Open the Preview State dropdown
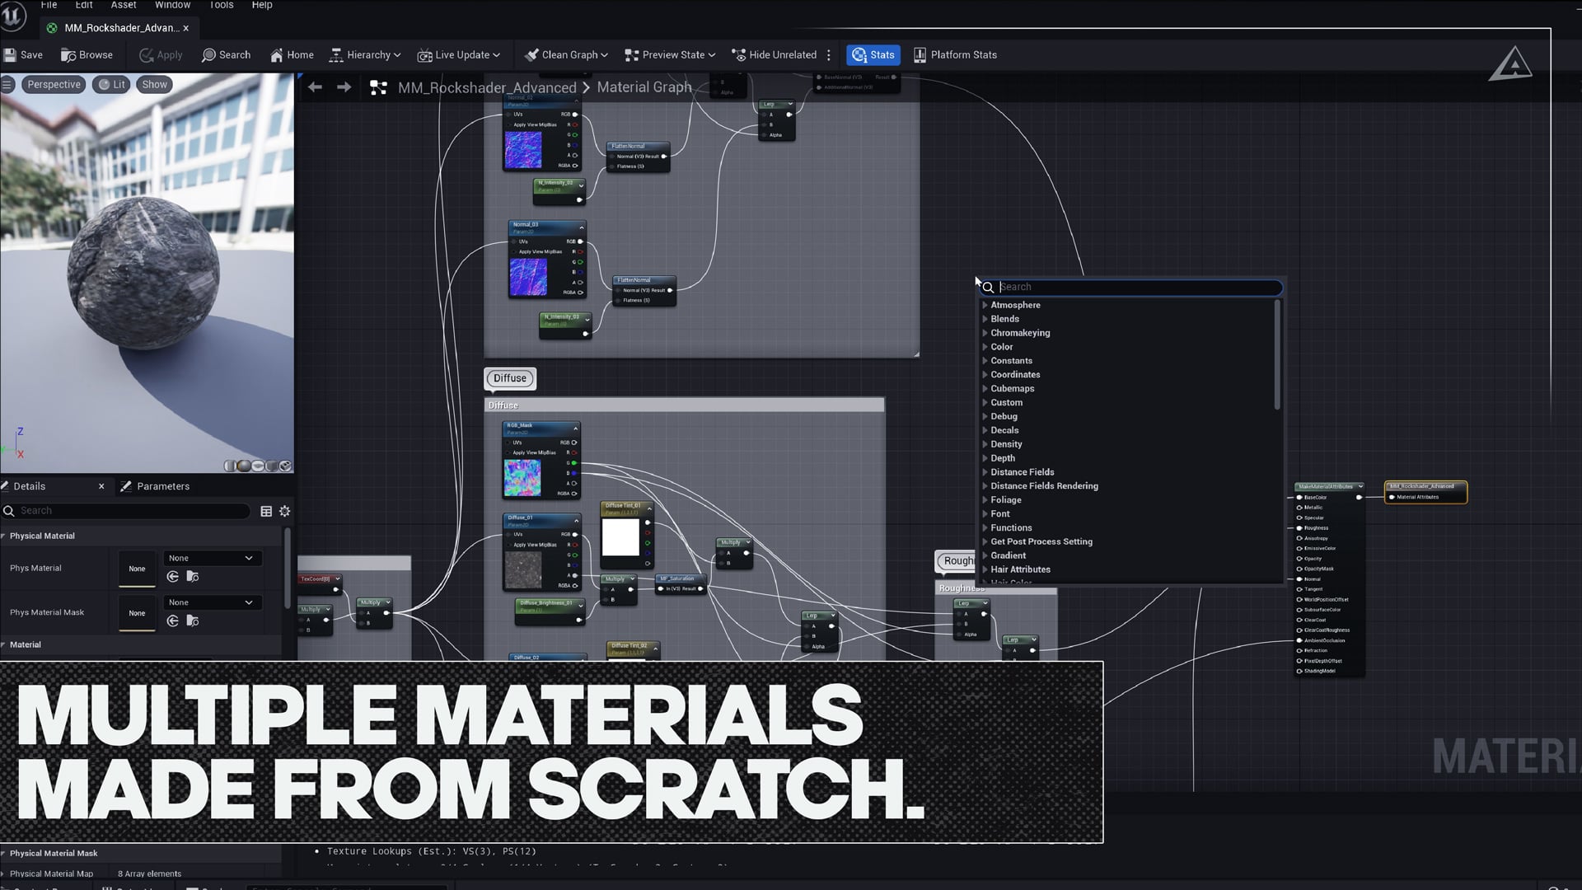Image resolution: width=1582 pixels, height=890 pixels. 670,55
